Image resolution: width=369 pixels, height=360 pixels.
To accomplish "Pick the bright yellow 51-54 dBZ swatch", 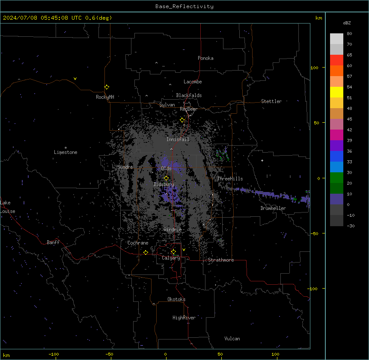I will 336,92.
